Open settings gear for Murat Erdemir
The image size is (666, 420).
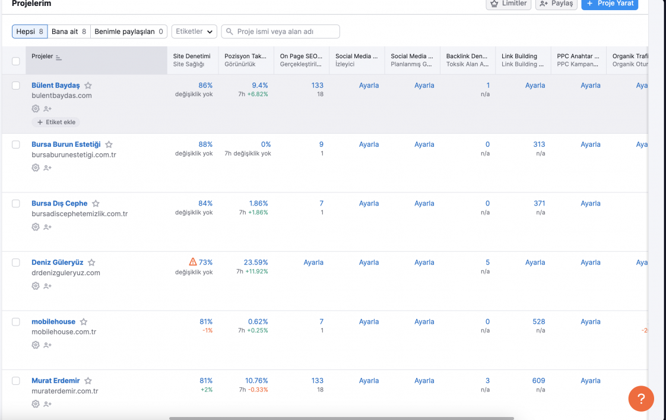click(36, 404)
